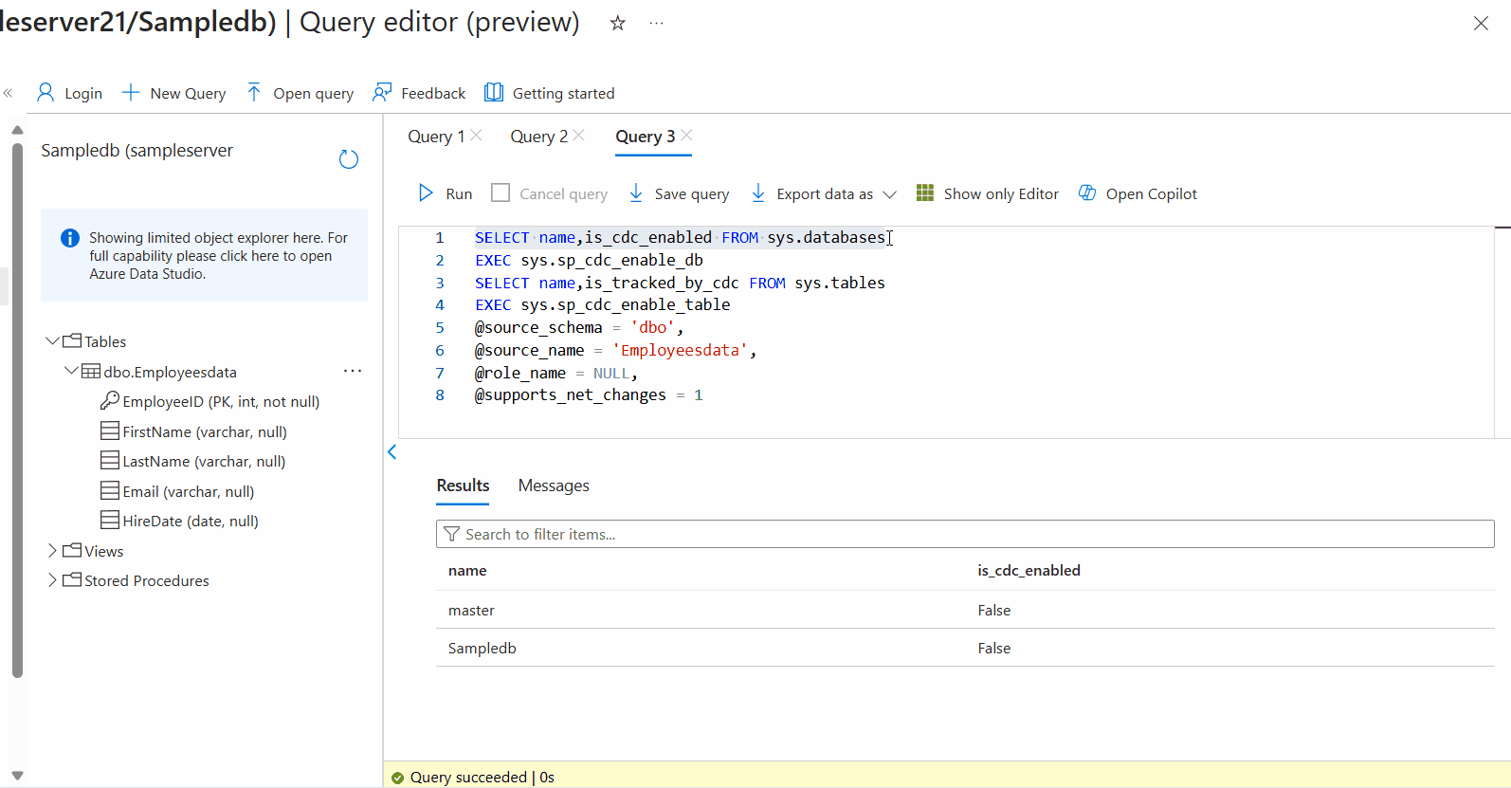Click the is_cdc_enabled column header
The width and height of the screenshot is (1511, 788).
pos(1029,570)
